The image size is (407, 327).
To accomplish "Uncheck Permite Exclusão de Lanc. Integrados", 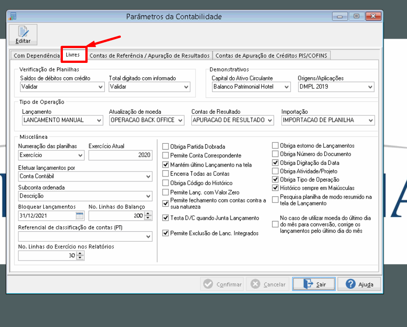I will pyautogui.click(x=165, y=233).
